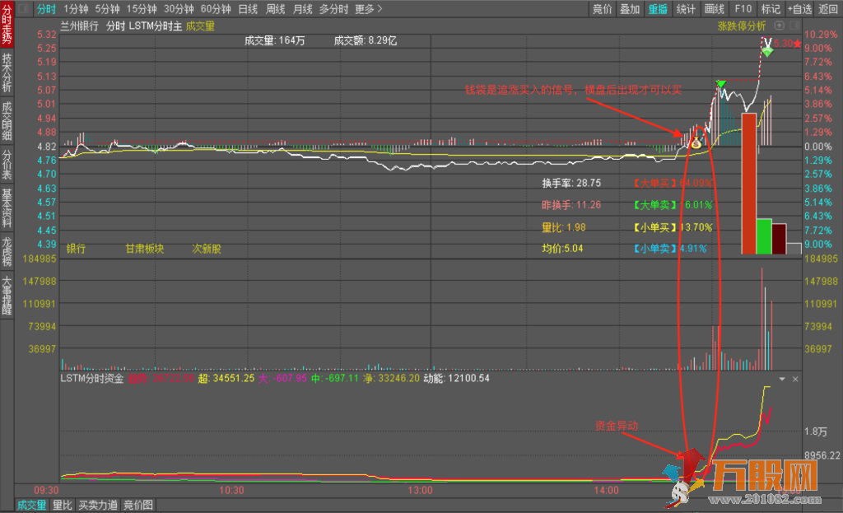Click the red star beside 5.30
The image size is (843, 513).
point(798,43)
